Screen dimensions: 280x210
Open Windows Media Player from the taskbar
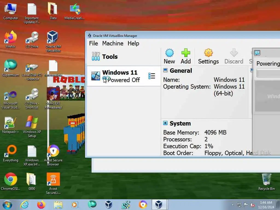point(75,205)
